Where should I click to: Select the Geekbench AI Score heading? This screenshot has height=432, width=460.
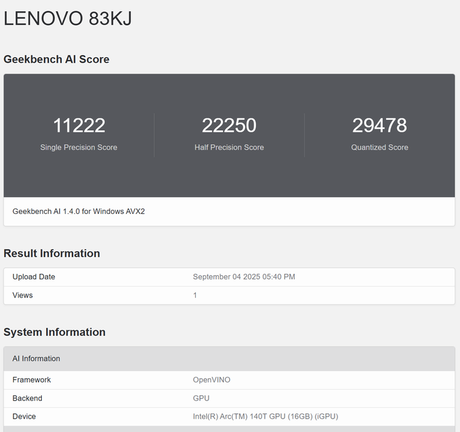(56, 59)
